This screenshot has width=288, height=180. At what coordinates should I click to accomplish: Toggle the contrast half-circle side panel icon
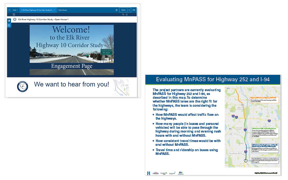(x=9, y=21)
